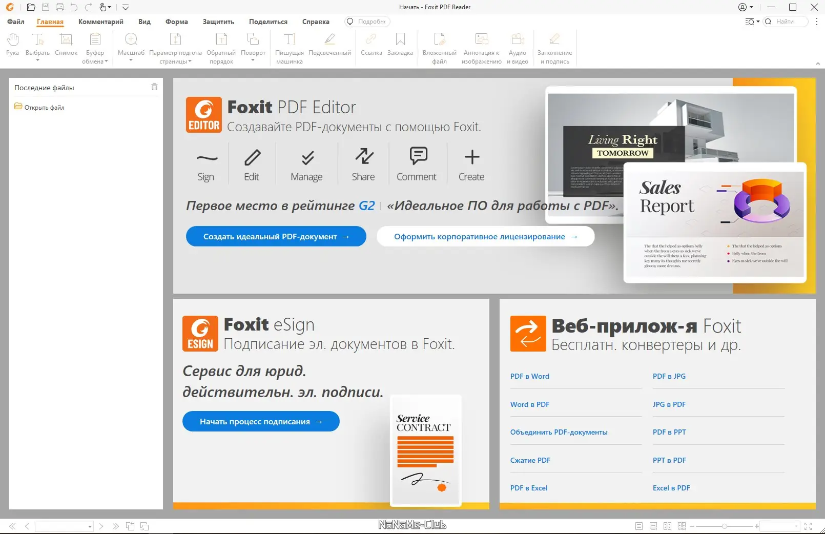Open the Файл menu

[16, 22]
